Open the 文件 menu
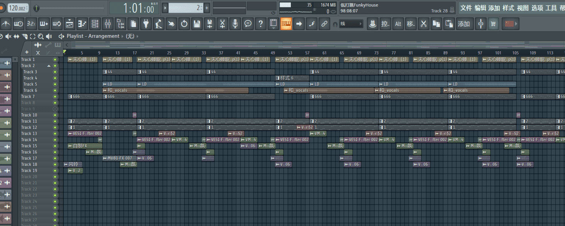This screenshot has width=565, height=226. point(466,8)
